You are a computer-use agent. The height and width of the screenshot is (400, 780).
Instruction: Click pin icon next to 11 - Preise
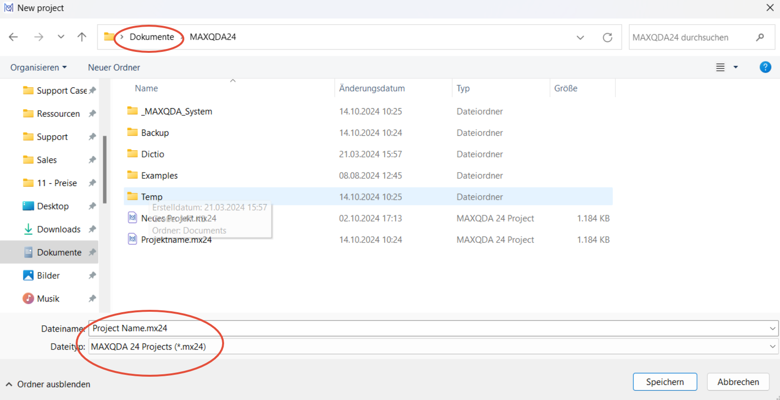(92, 183)
